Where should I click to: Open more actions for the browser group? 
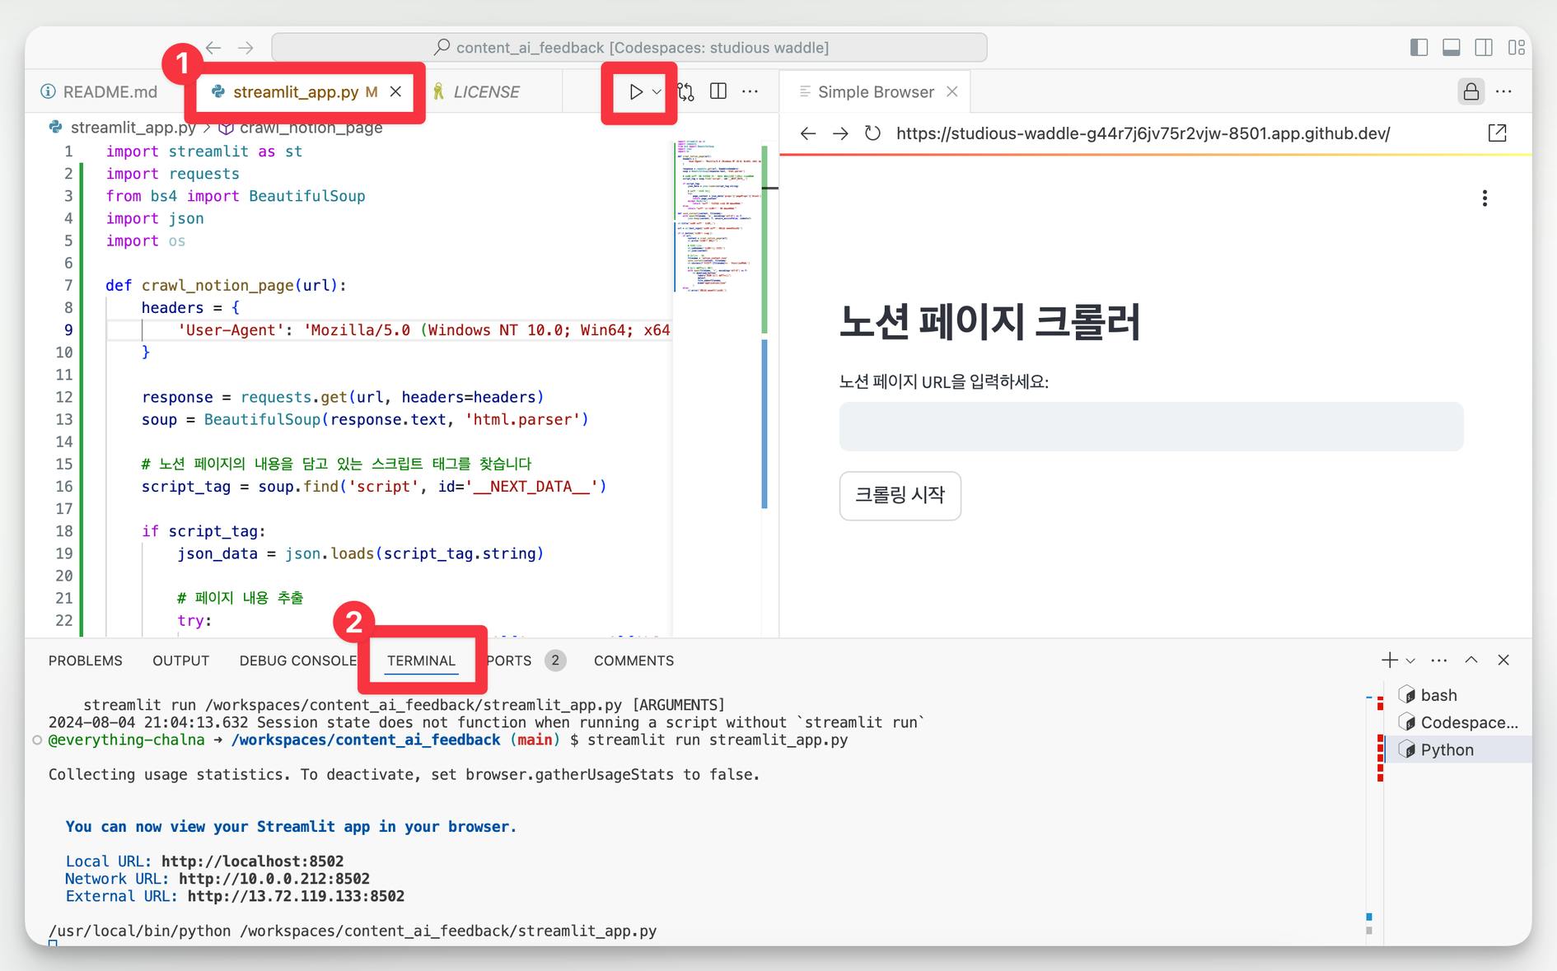pyautogui.click(x=1503, y=91)
